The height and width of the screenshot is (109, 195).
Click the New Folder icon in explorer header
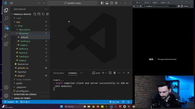(x=39, y=14)
